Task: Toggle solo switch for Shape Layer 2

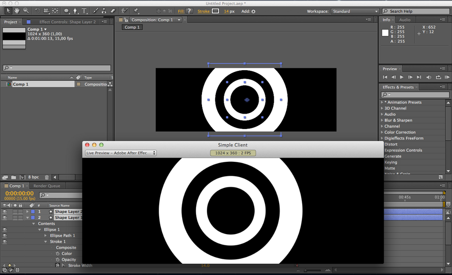Action: [x=15, y=212]
